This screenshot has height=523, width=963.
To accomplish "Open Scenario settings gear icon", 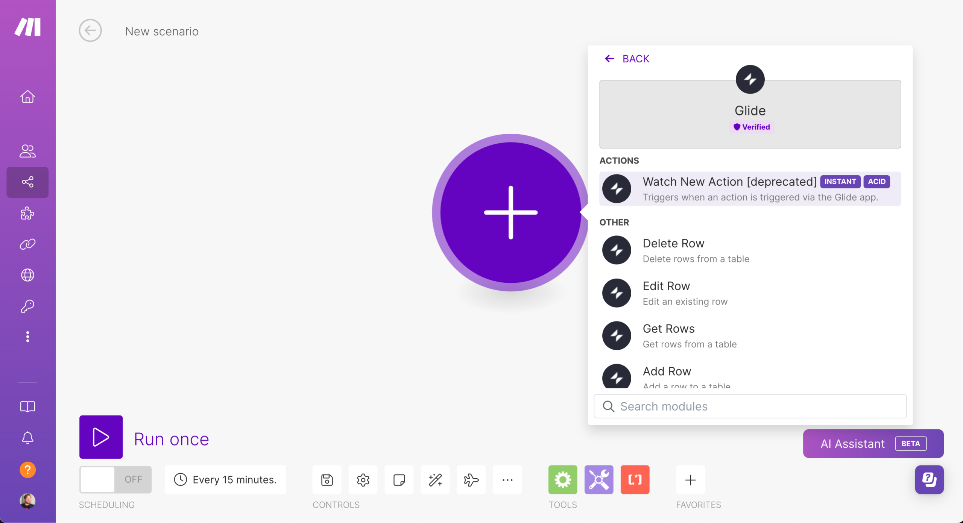I will [x=363, y=480].
